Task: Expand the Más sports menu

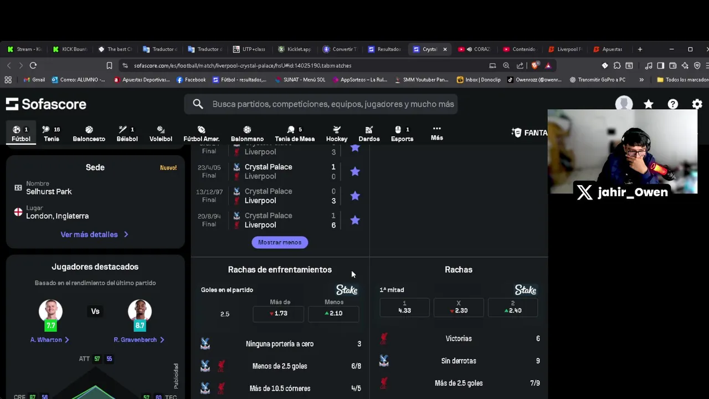Action: tap(436, 133)
